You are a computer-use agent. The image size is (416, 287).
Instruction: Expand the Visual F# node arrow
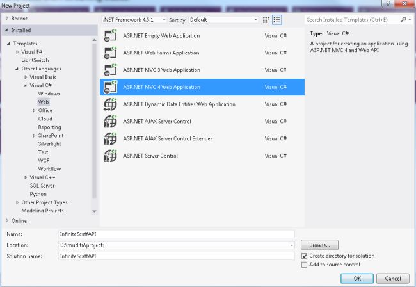pos(17,52)
